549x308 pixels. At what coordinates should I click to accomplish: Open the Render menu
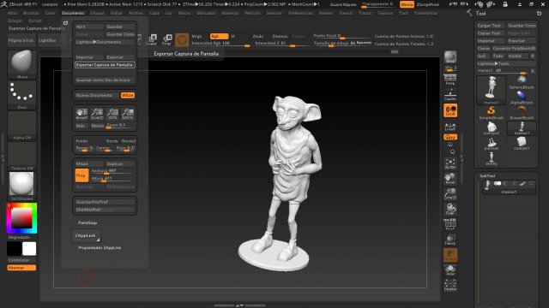[325, 13]
